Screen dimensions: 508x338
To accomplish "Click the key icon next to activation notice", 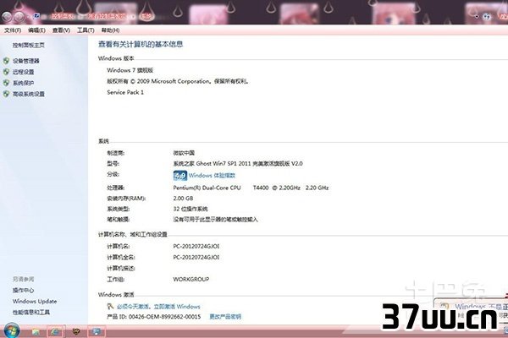I will click(x=110, y=306).
